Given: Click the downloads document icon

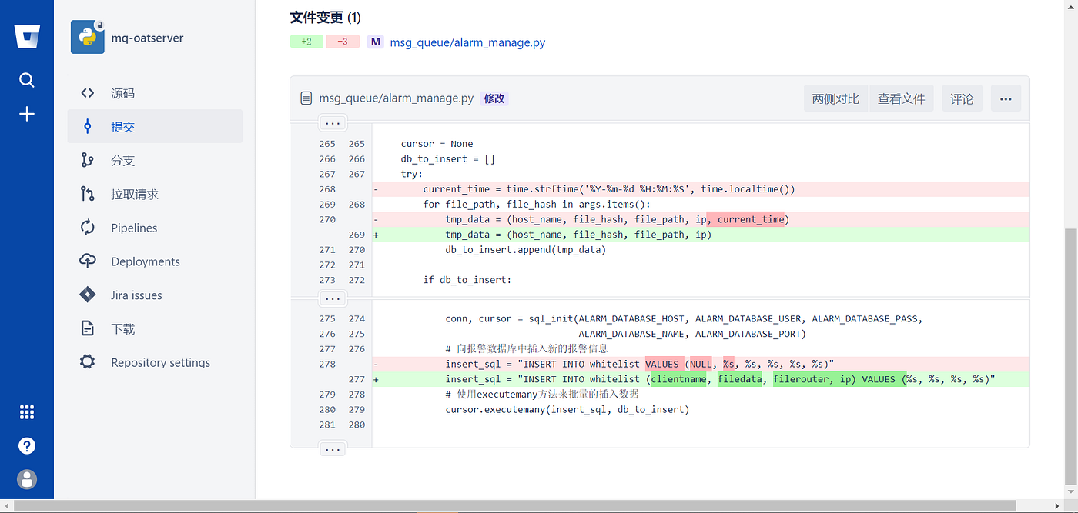Looking at the screenshot, I should (x=88, y=328).
